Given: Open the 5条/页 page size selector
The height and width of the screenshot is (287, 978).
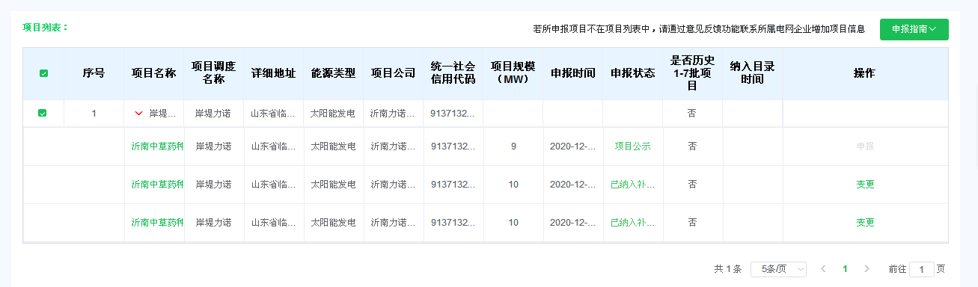Looking at the screenshot, I should (x=778, y=269).
